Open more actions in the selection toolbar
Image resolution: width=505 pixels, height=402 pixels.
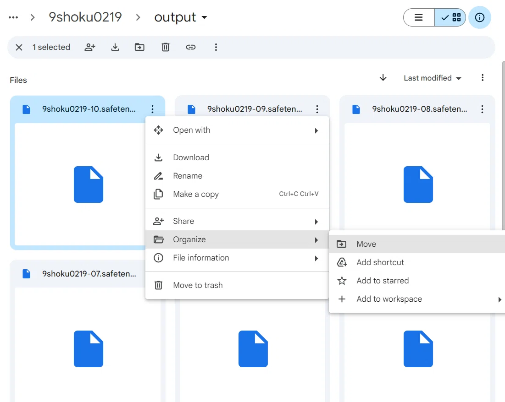click(x=216, y=47)
